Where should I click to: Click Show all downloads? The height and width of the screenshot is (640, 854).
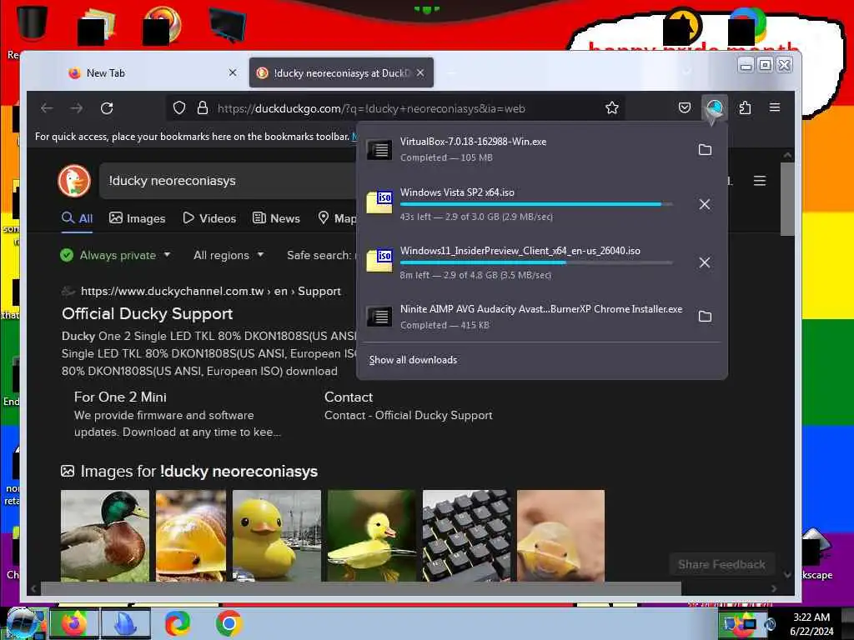413,360
